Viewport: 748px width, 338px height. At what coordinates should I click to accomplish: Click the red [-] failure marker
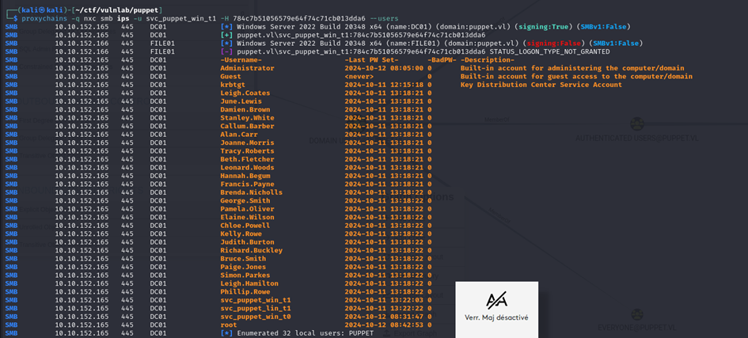(x=227, y=51)
